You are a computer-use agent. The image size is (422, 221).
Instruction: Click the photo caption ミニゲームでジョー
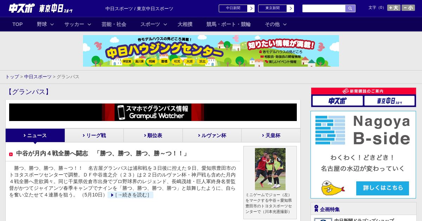point(269,203)
